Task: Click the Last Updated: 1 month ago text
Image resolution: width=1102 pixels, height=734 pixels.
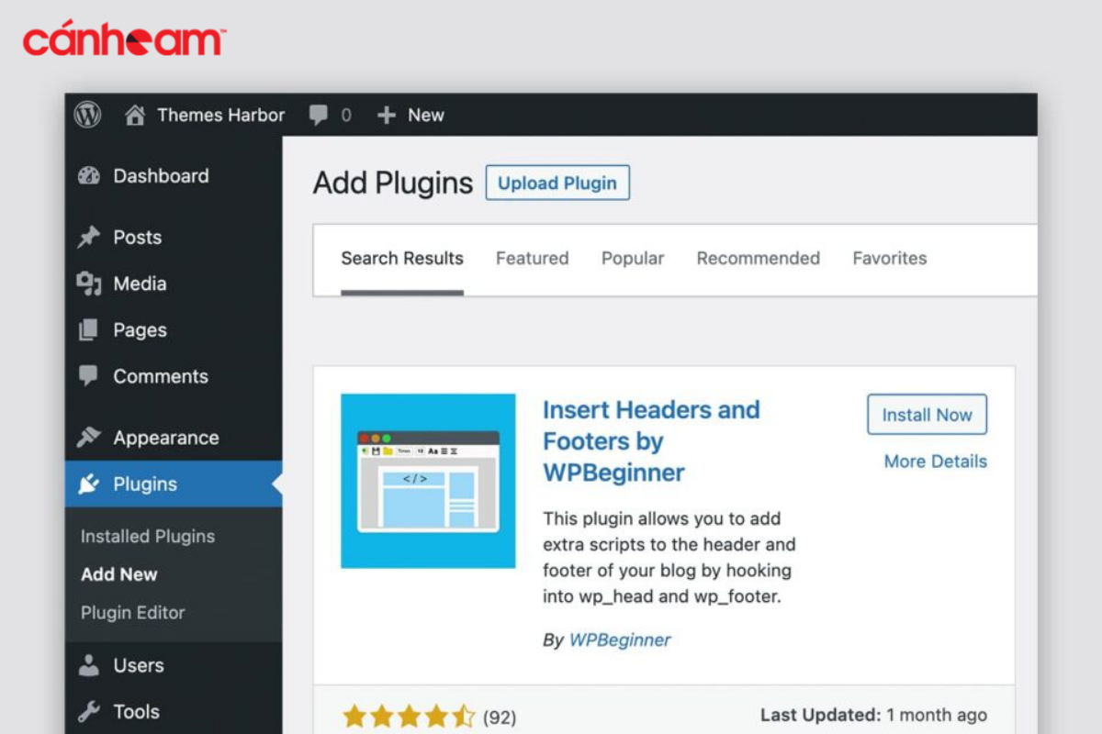Action: click(873, 715)
